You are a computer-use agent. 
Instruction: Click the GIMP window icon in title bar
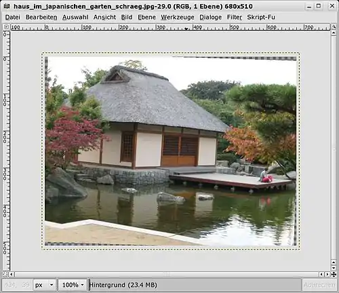click(7, 6)
